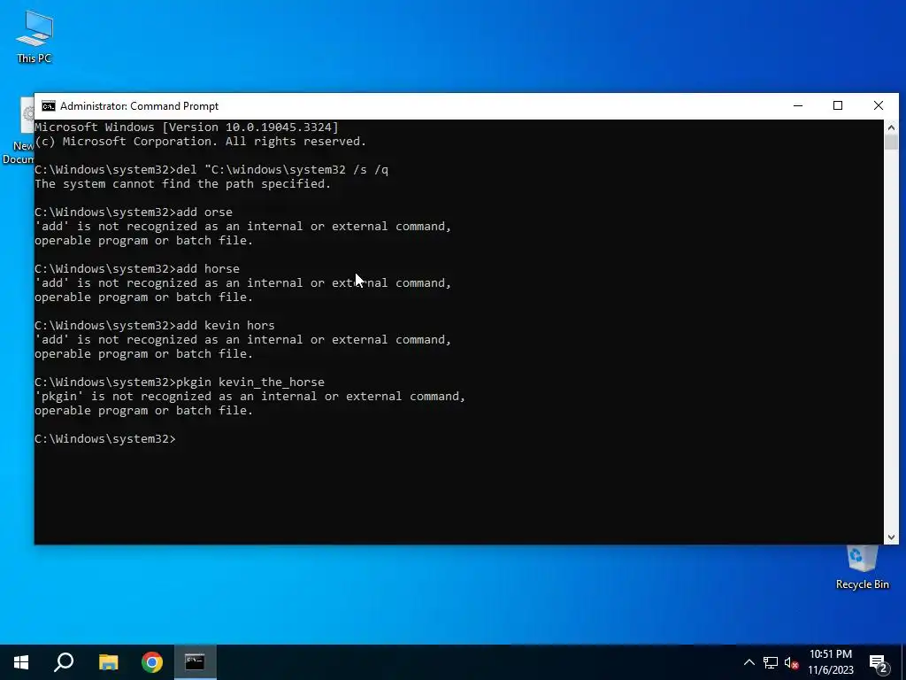Open Command Prompt title bar system icon
The height and width of the screenshot is (680, 906).
click(x=49, y=106)
